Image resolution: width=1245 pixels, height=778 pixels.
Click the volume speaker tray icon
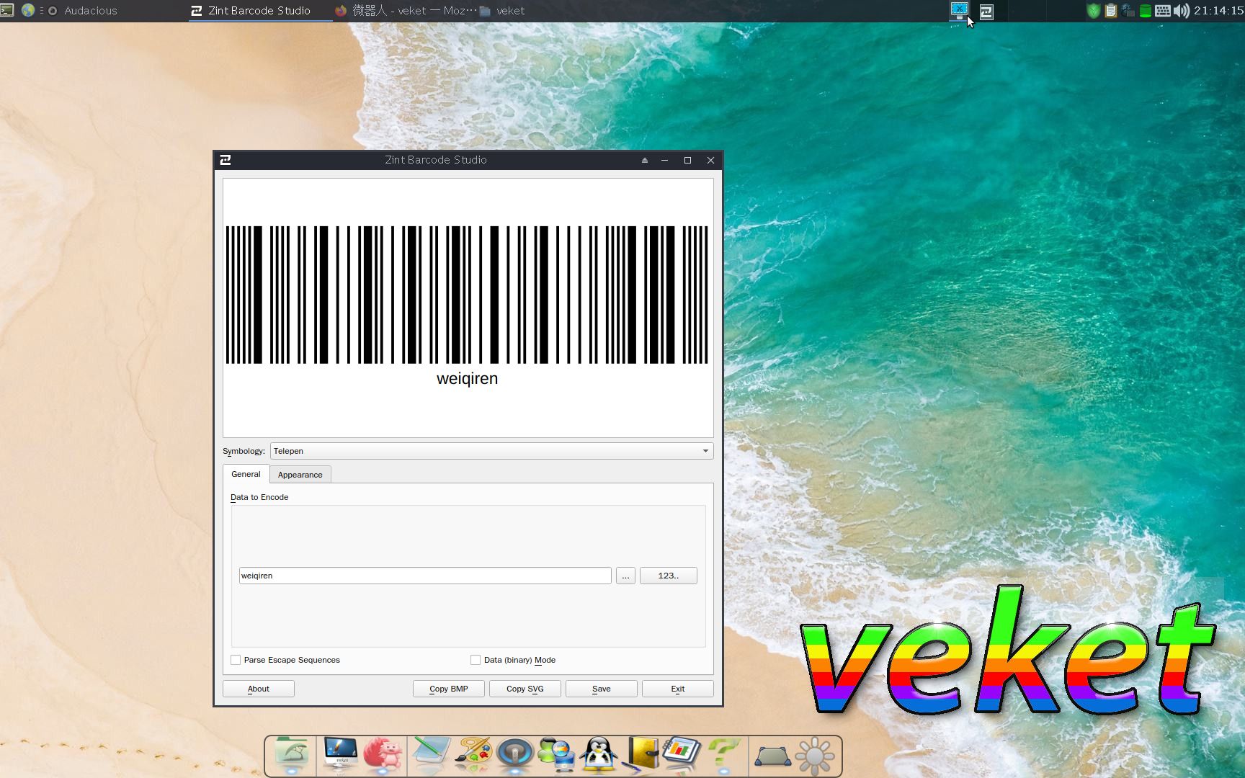(x=1181, y=11)
